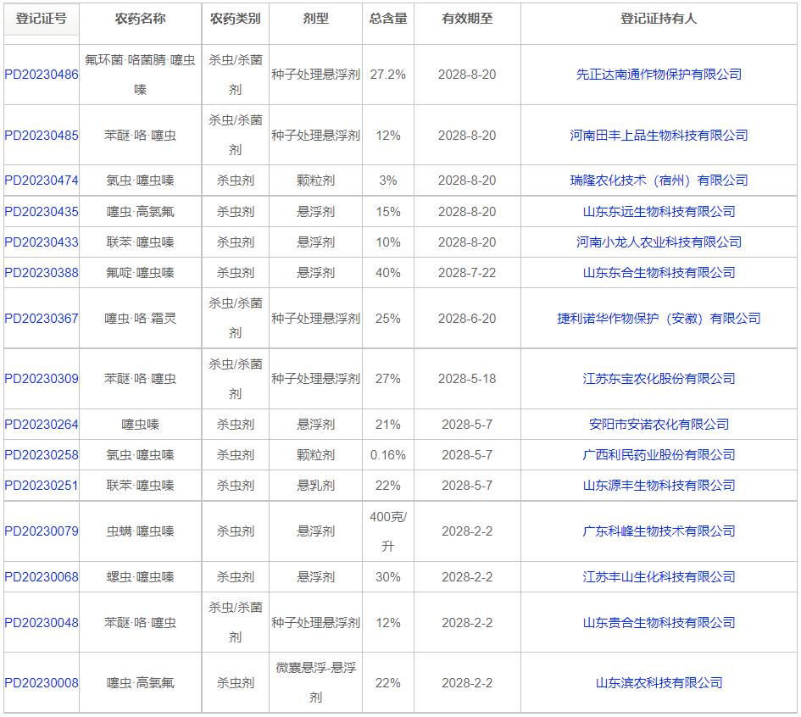Open registration link PD20230474

(x=42, y=181)
